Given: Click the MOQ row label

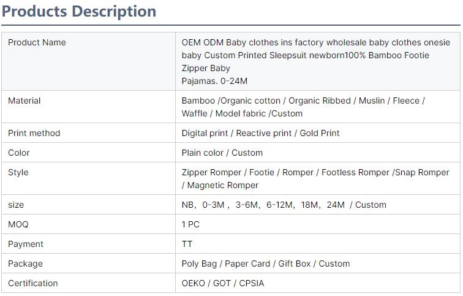Looking at the screenshot, I should (x=18, y=224).
